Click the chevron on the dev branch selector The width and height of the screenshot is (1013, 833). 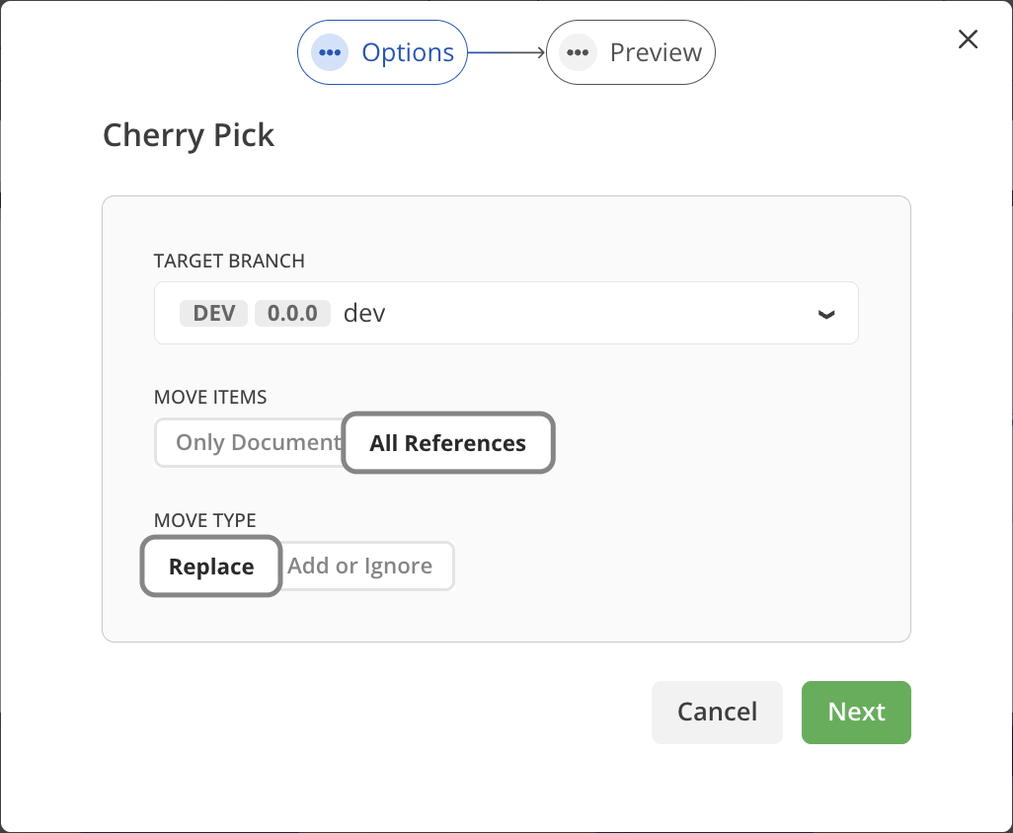824,314
